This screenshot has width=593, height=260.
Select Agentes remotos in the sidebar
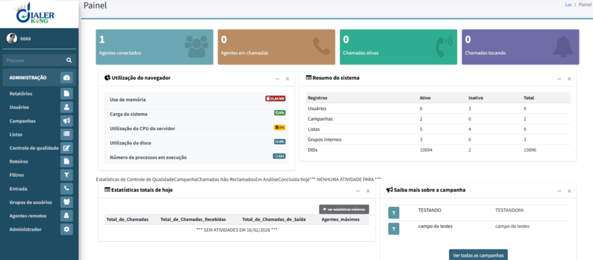28,216
